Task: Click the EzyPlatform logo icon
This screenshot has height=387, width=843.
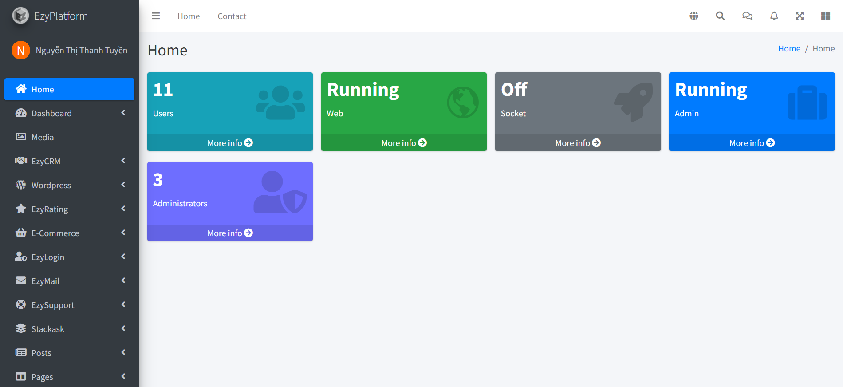Action: pyautogui.click(x=20, y=16)
